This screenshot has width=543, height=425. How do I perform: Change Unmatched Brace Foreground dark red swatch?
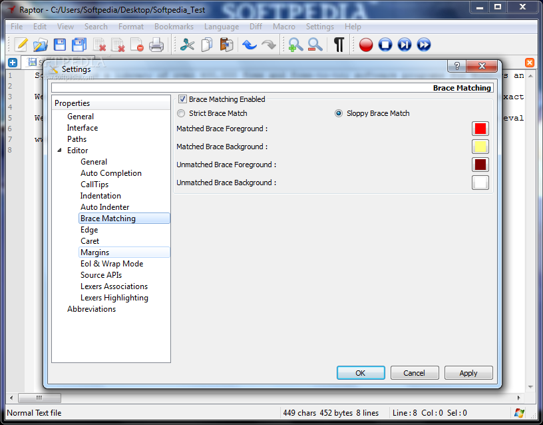tap(480, 165)
